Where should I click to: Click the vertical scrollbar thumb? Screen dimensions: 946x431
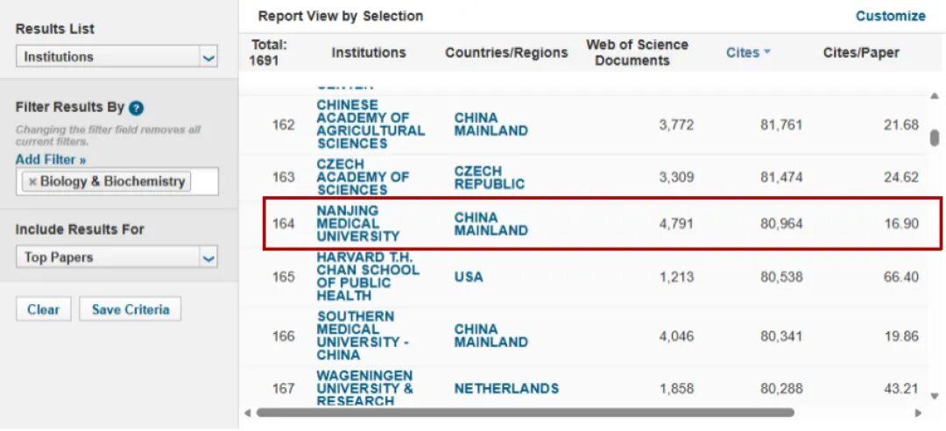coord(935,138)
